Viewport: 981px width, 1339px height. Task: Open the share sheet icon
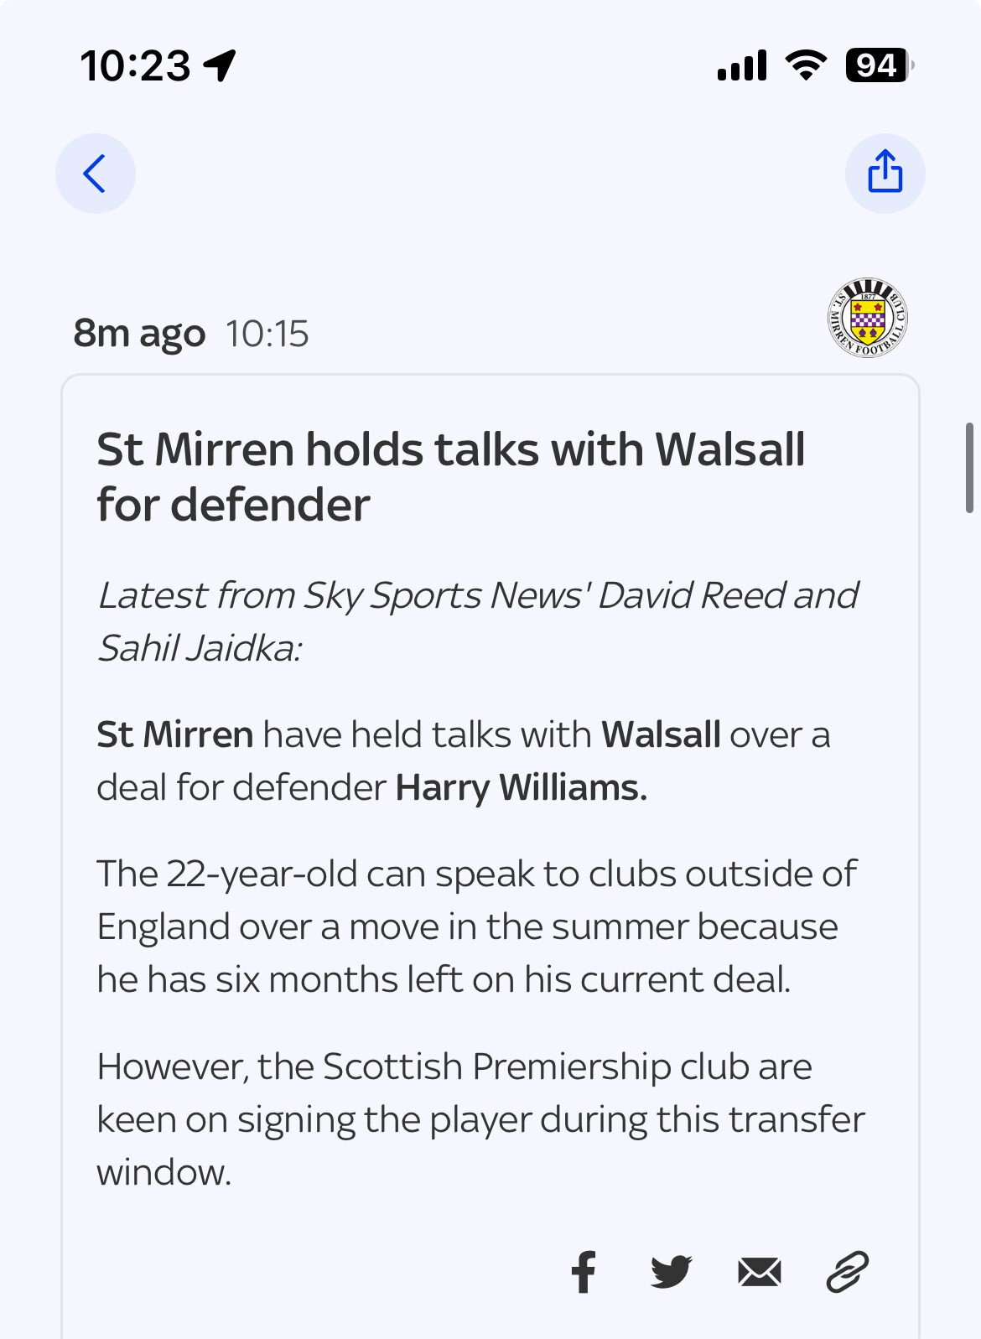pyautogui.click(x=885, y=174)
